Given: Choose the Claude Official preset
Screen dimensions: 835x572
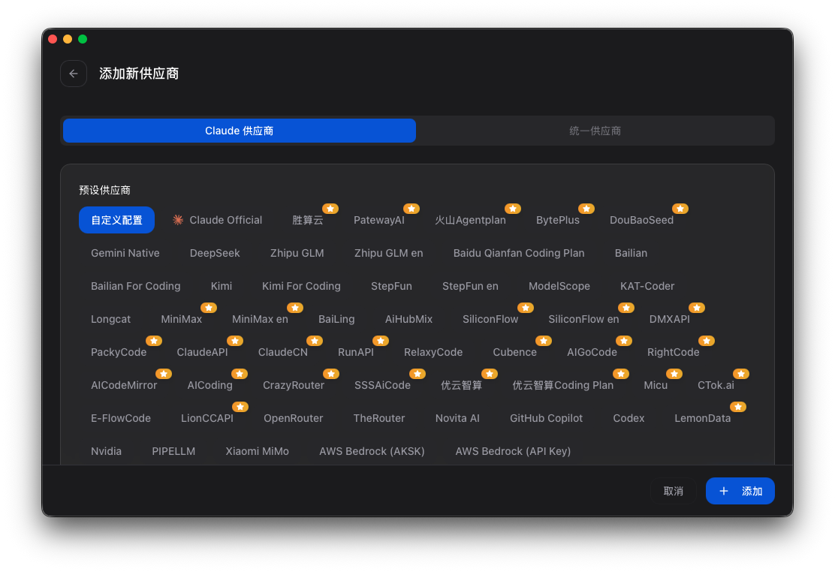Looking at the screenshot, I should 217,220.
